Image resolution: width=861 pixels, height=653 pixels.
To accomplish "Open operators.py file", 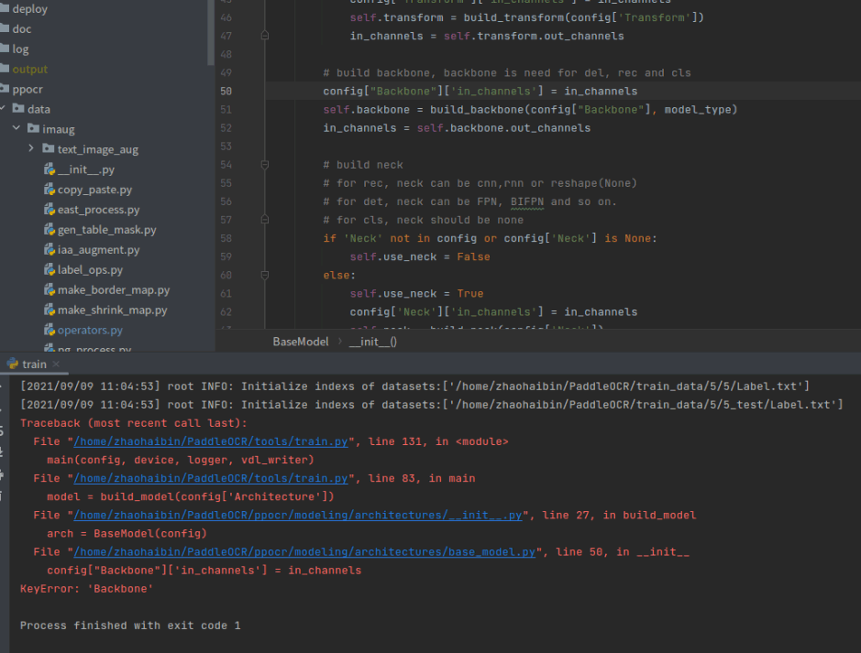I will point(90,330).
